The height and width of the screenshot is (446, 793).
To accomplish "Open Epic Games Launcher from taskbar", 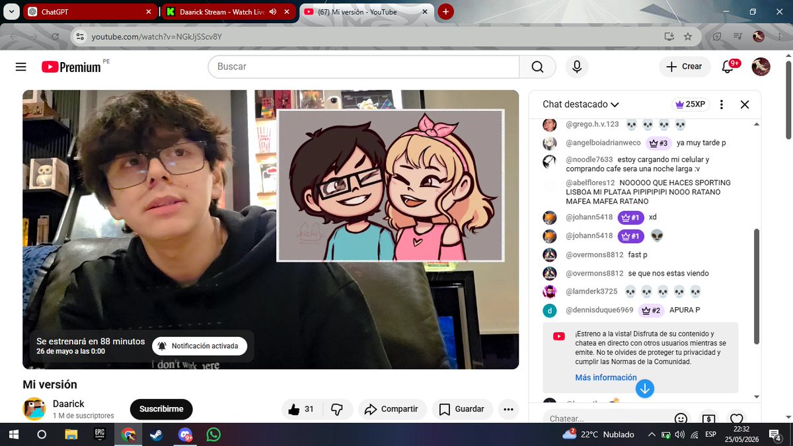I will (x=100, y=434).
